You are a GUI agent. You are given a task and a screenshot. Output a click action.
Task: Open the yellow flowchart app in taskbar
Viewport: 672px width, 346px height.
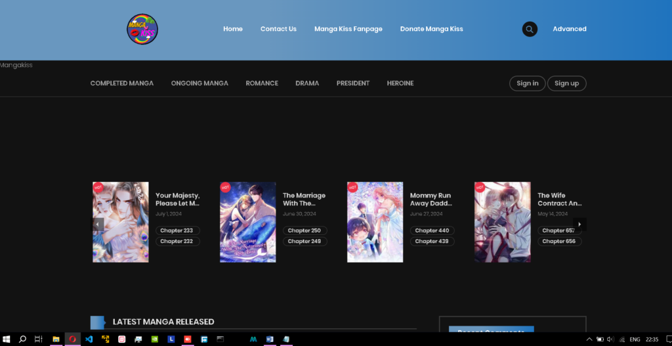coord(105,339)
